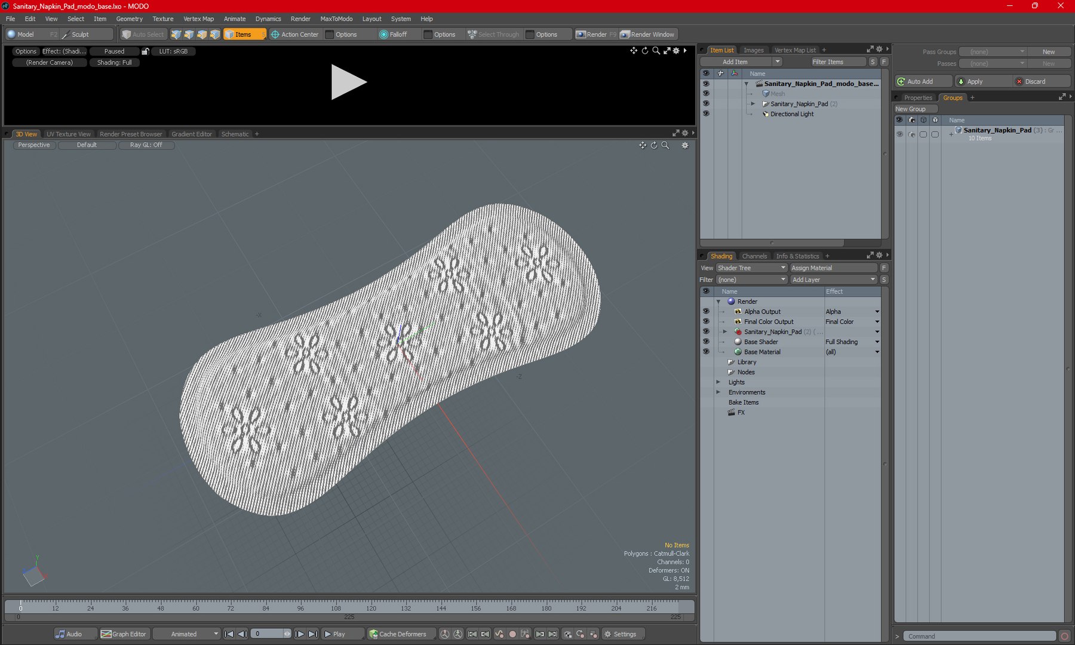The height and width of the screenshot is (645, 1075).
Task: Click Cache Deformers icon
Action: (373, 634)
